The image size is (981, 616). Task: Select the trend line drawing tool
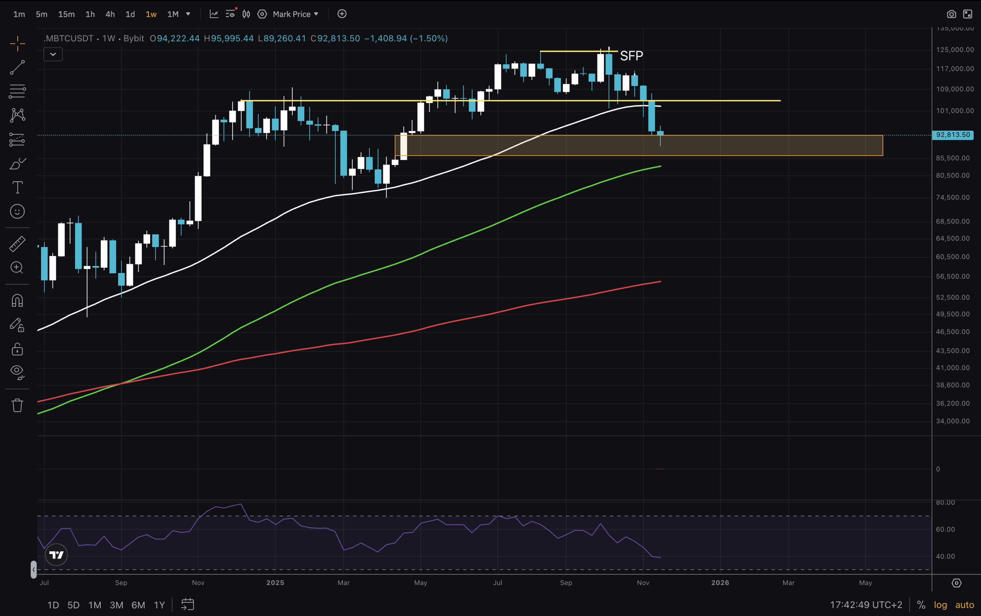(x=18, y=67)
